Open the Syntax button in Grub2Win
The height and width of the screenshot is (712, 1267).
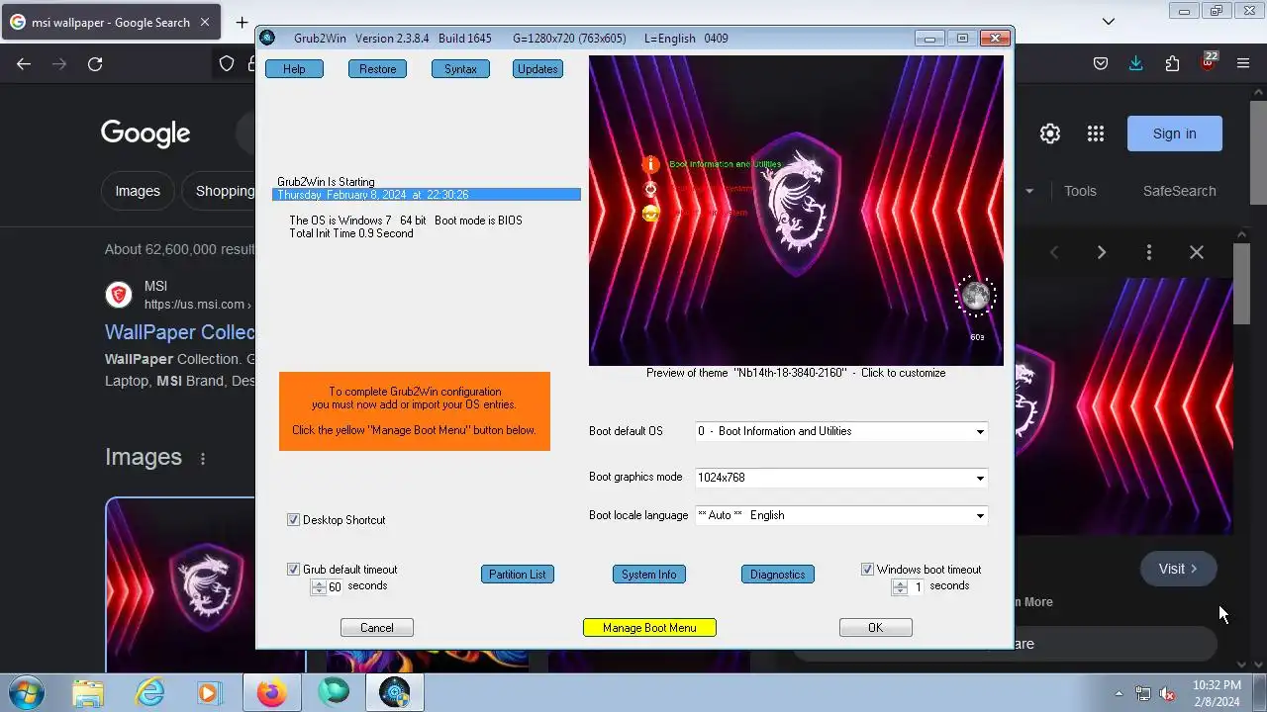[x=460, y=69]
